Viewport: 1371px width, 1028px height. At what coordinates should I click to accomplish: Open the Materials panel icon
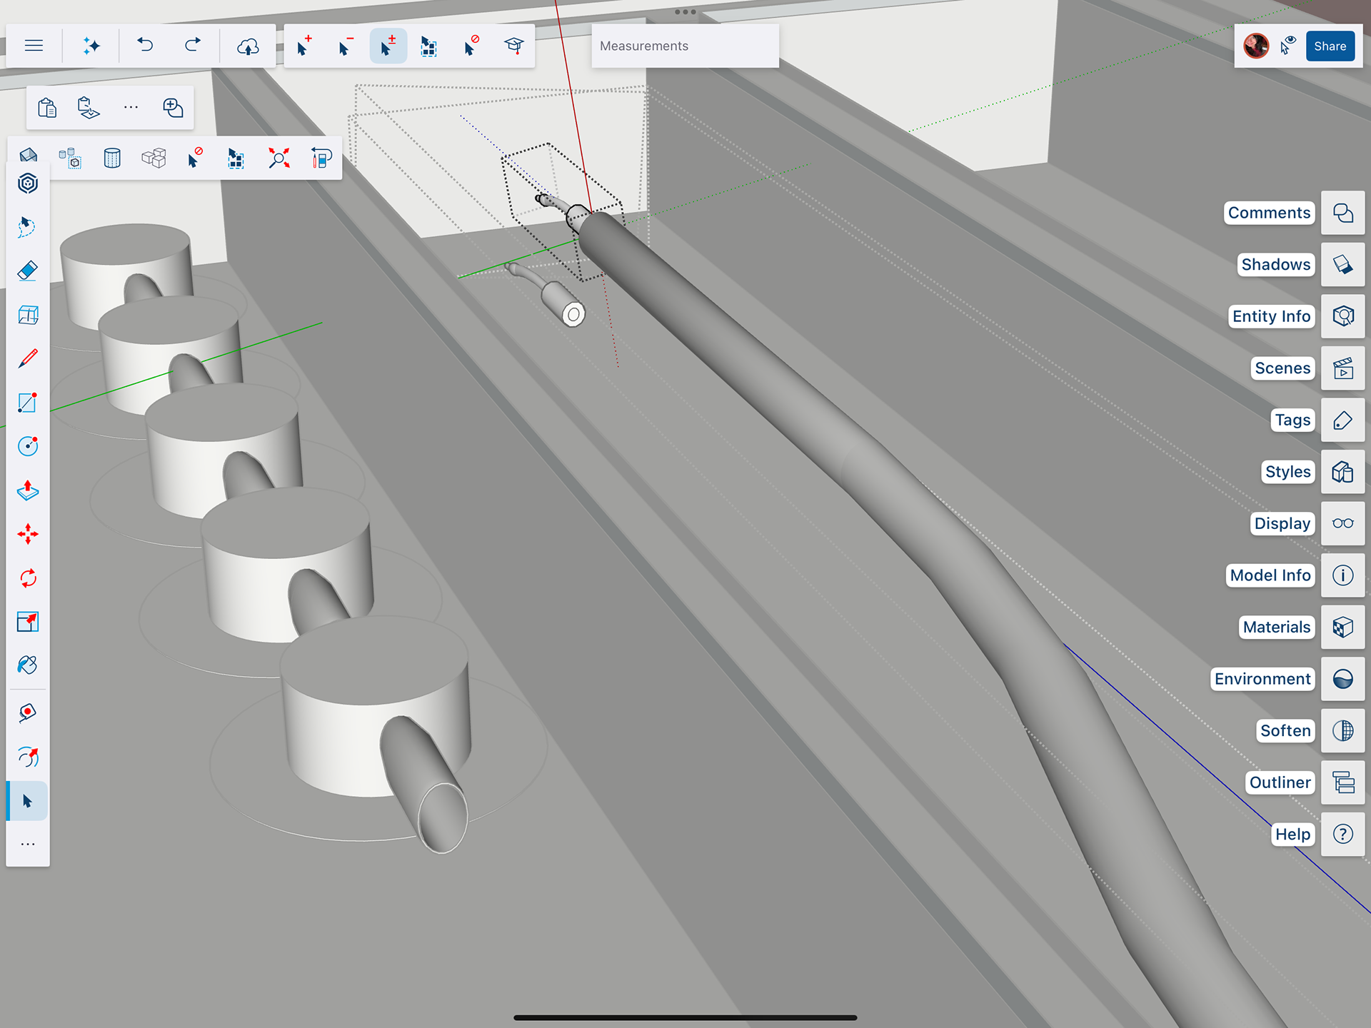(1342, 627)
